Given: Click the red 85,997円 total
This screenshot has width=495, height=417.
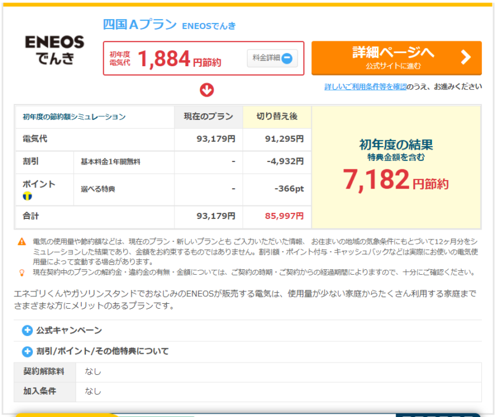Looking at the screenshot, I should point(285,216).
